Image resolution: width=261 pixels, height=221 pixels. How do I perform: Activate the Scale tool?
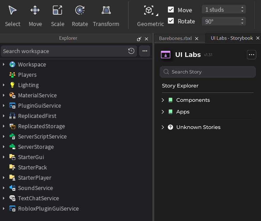tap(57, 15)
